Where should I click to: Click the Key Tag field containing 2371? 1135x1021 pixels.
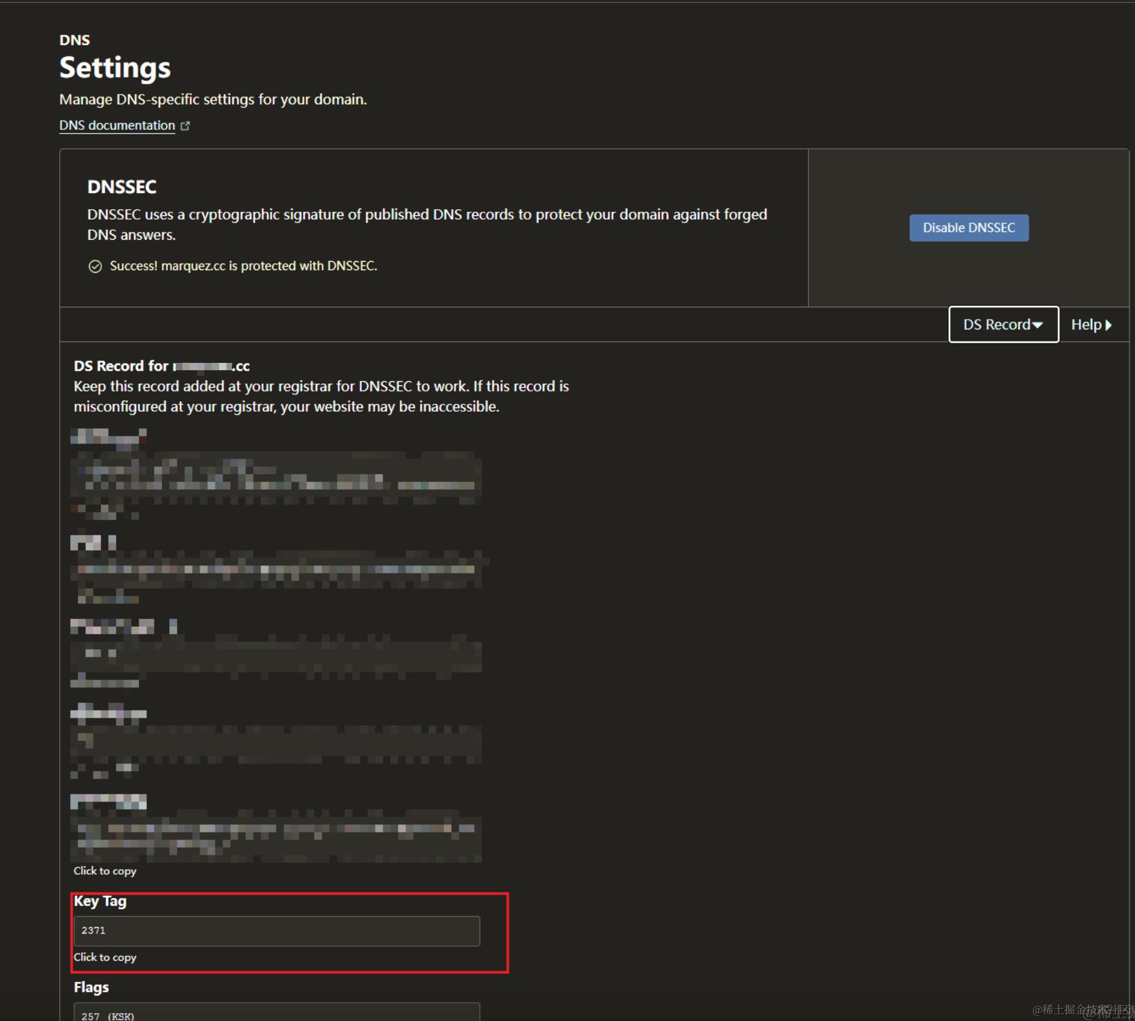pos(277,931)
